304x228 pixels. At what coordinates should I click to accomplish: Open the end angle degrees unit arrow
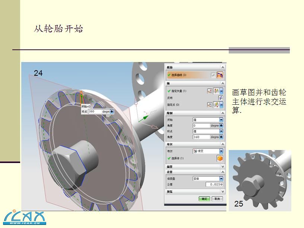(x=221, y=137)
